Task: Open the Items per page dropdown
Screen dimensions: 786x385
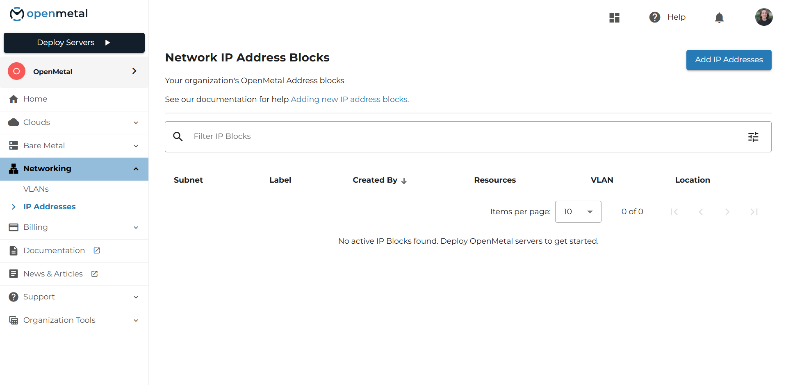Action: pos(578,212)
